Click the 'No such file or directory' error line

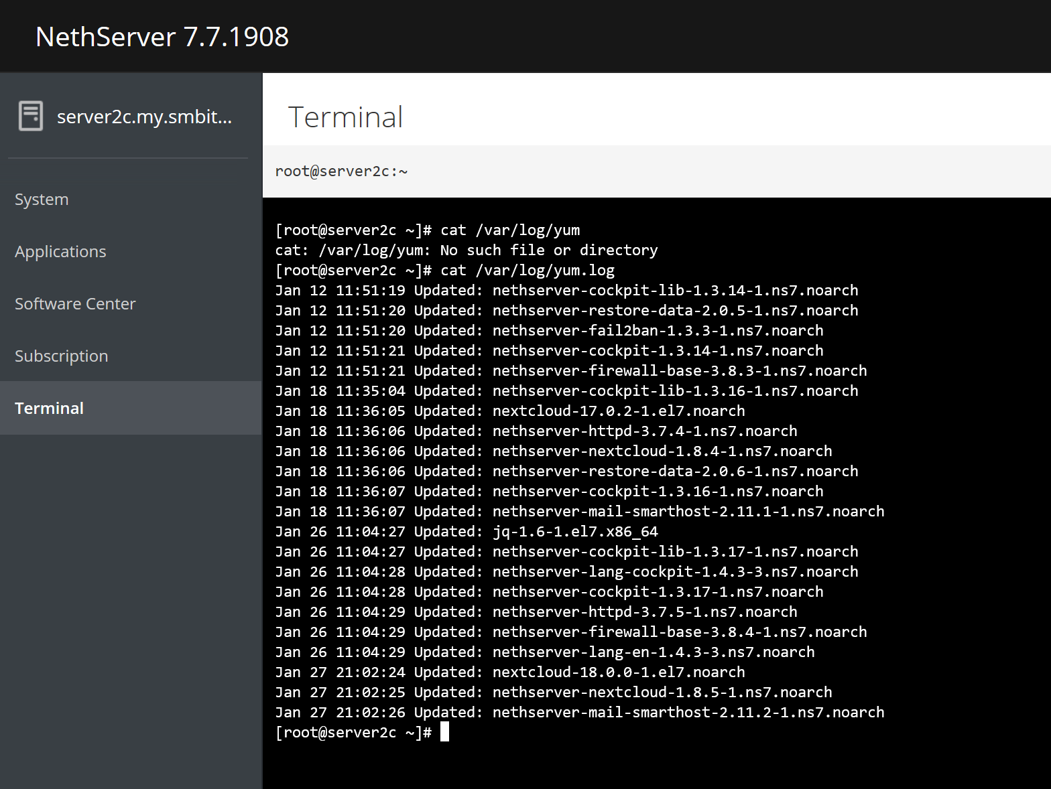click(467, 250)
